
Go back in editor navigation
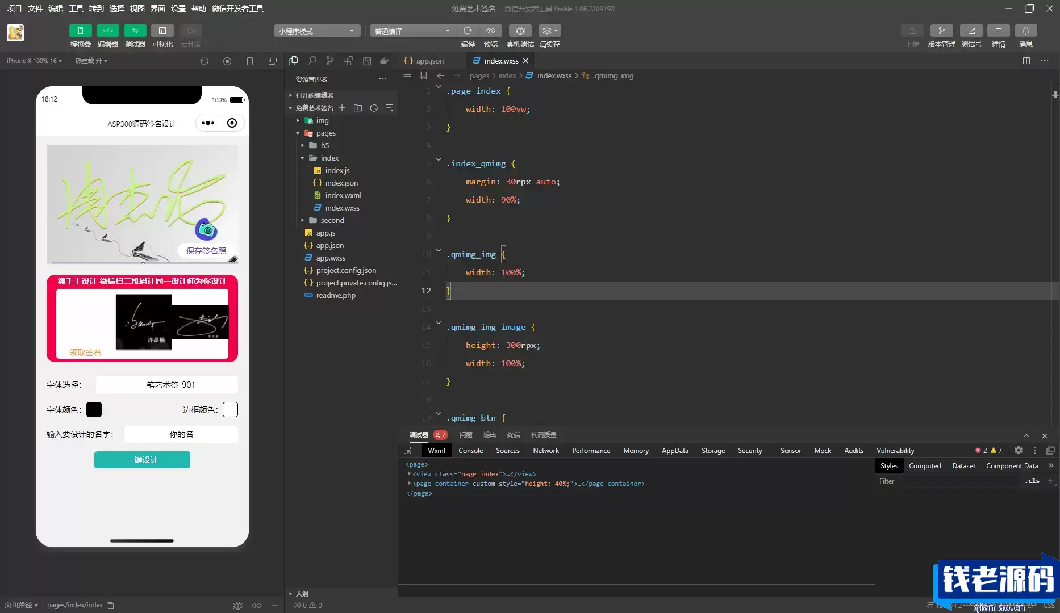point(441,75)
